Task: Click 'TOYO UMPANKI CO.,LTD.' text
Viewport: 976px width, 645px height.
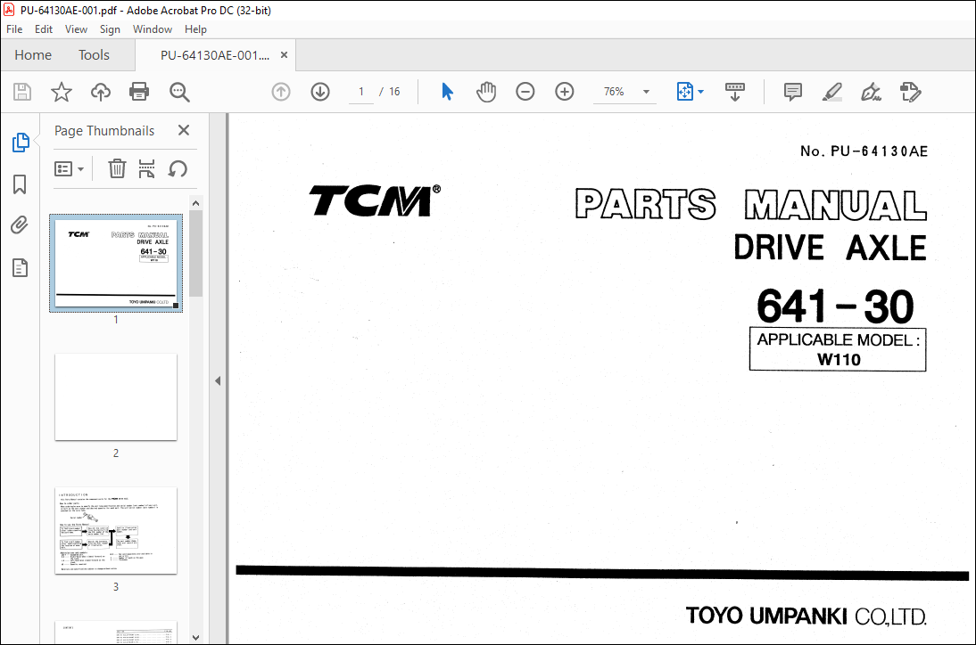Action: [x=806, y=616]
